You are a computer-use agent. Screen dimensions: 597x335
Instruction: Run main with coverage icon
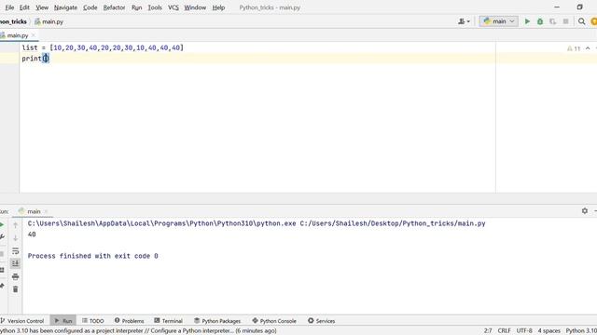click(x=552, y=21)
